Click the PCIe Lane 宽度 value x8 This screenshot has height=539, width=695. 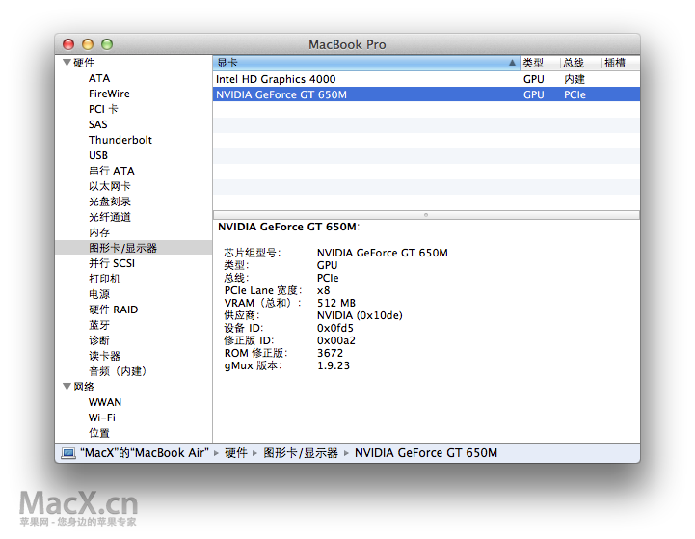tap(324, 291)
